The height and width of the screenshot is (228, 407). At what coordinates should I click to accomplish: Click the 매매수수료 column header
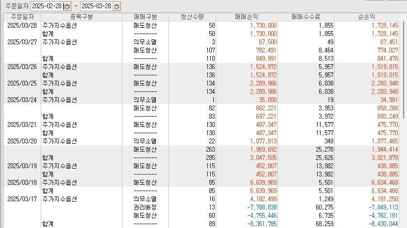pyautogui.click(x=306, y=17)
